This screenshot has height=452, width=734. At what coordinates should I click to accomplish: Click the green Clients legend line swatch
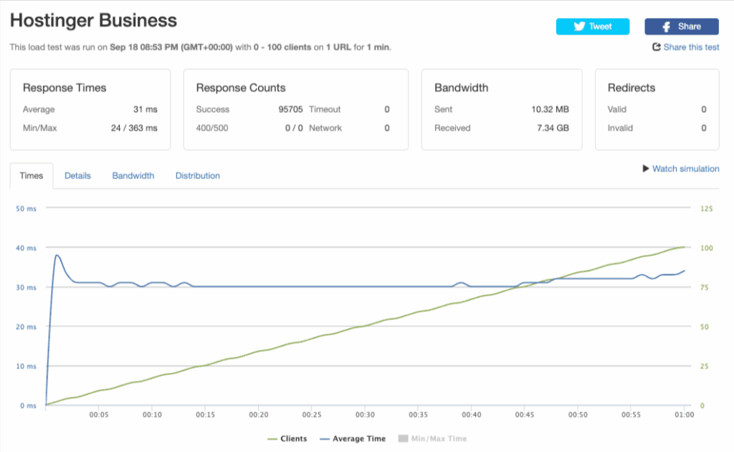click(272, 438)
